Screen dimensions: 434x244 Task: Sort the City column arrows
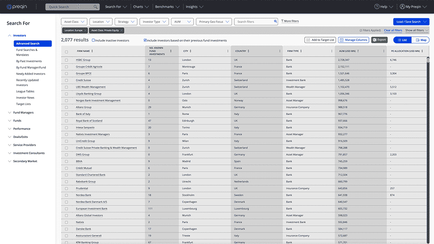[191, 51]
